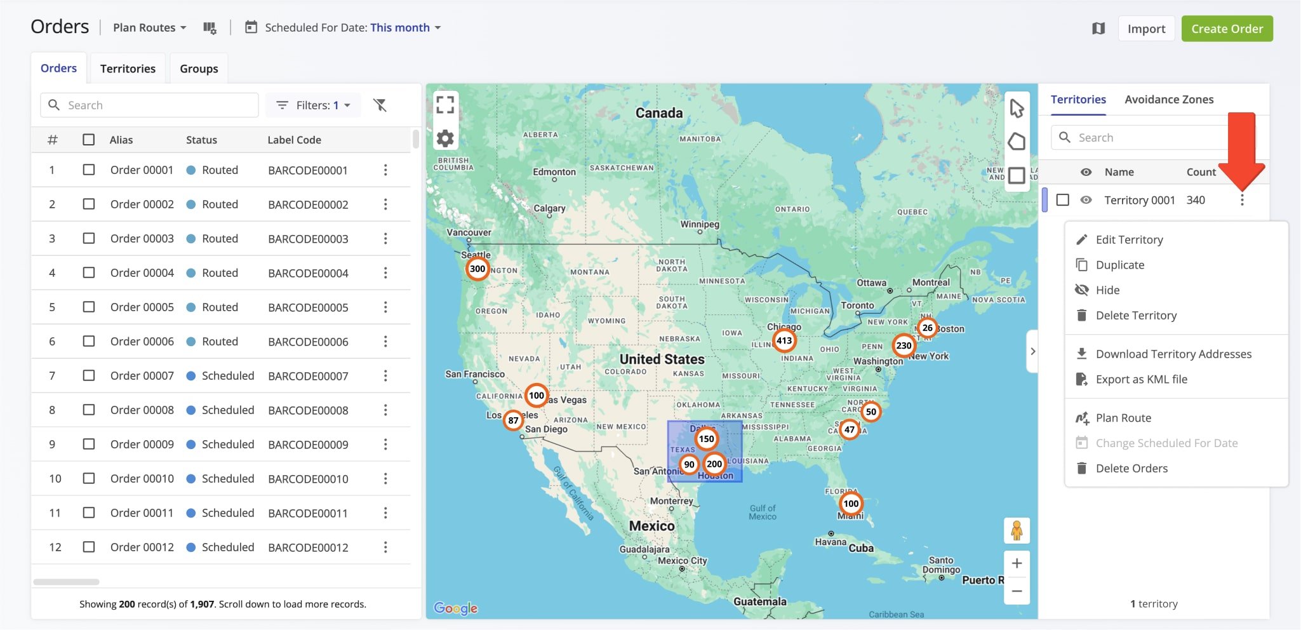
Task: Check the box for Order 00001
Action: [x=89, y=170]
